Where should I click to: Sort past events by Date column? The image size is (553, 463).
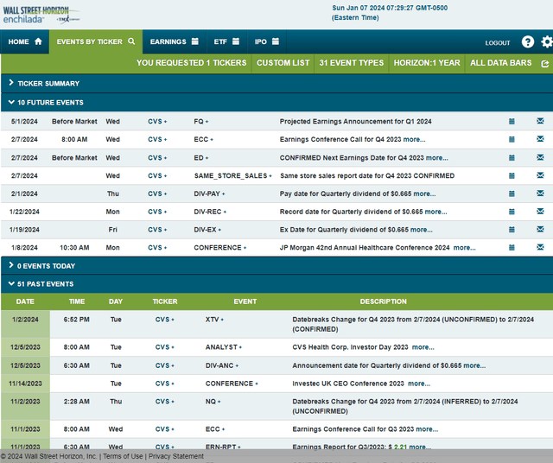[25, 301]
